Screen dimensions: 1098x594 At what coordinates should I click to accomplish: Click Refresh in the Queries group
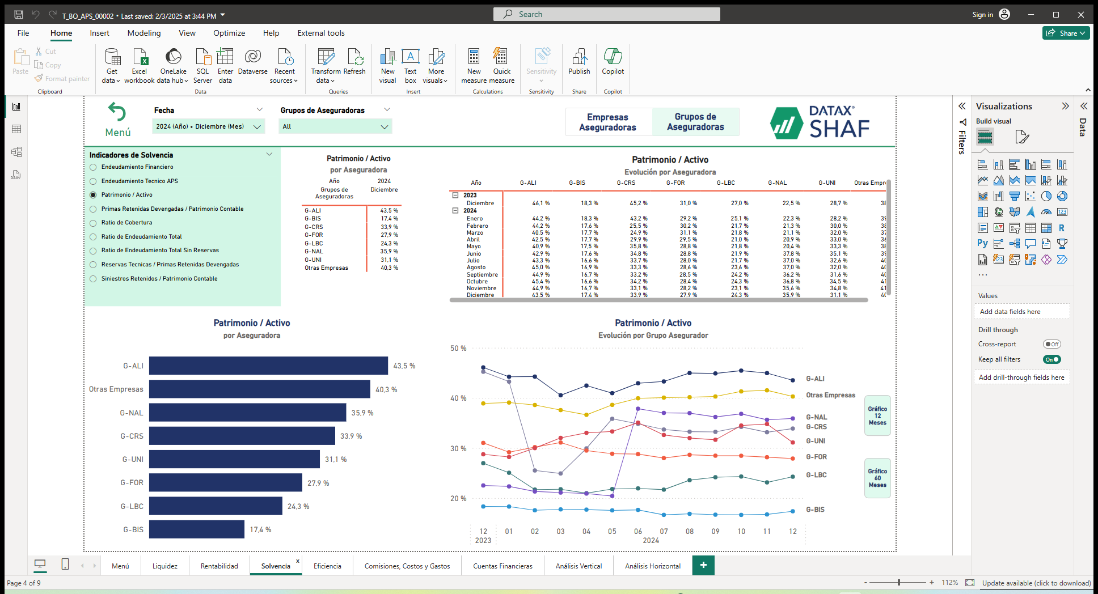(355, 62)
